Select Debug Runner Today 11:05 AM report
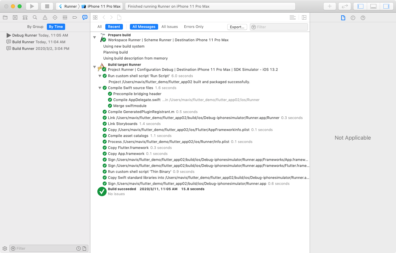 click(x=45, y=35)
